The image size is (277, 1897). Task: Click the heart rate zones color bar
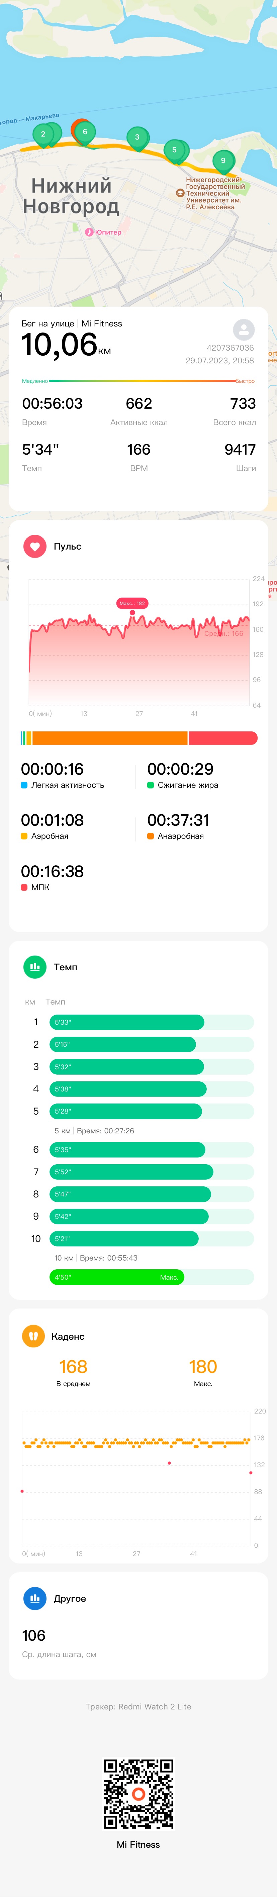tap(139, 738)
